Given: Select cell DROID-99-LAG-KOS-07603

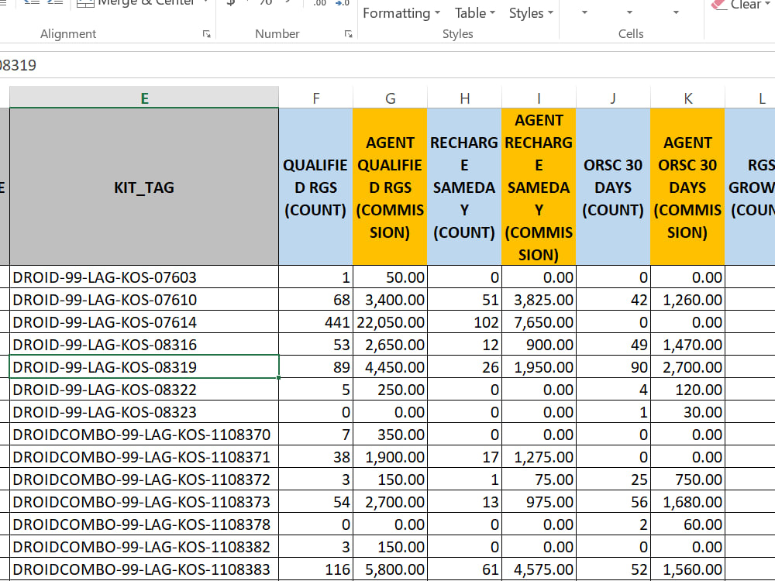Looking at the screenshot, I should coord(144,277).
